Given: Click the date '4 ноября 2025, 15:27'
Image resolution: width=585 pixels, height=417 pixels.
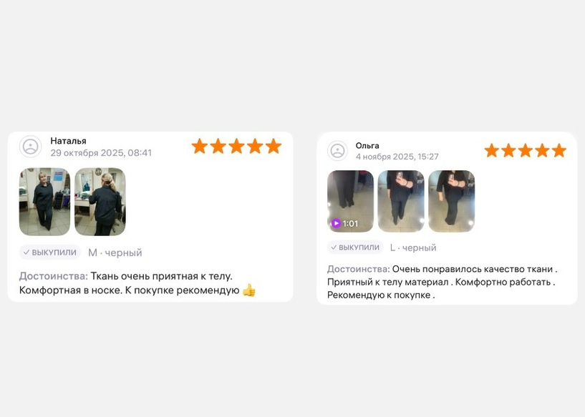Looking at the screenshot, I should pyautogui.click(x=397, y=157).
